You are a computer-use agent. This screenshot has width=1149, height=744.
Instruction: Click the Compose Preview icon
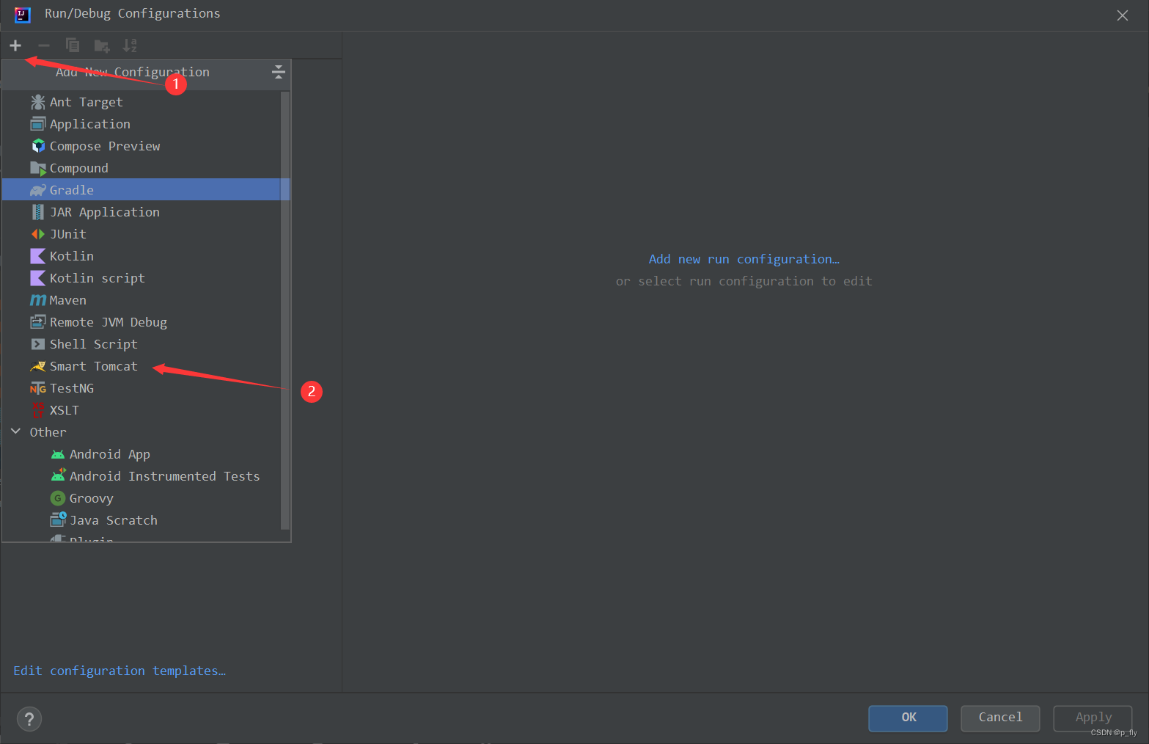(x=38, y=146)
